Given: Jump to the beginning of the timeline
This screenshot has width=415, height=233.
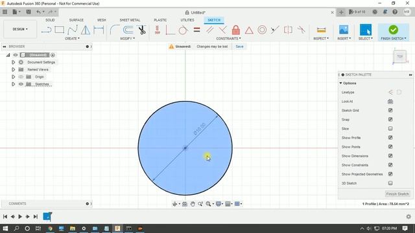Looking at the screenshot, I should click(x=5, y=217).
